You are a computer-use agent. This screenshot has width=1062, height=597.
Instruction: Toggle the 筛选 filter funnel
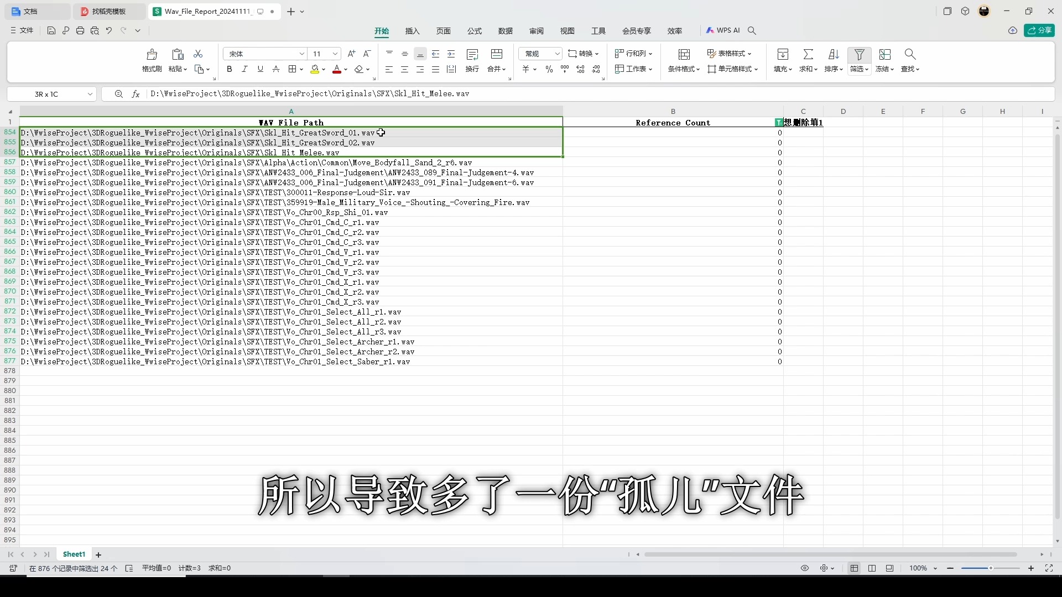click(x=859, y=54)
